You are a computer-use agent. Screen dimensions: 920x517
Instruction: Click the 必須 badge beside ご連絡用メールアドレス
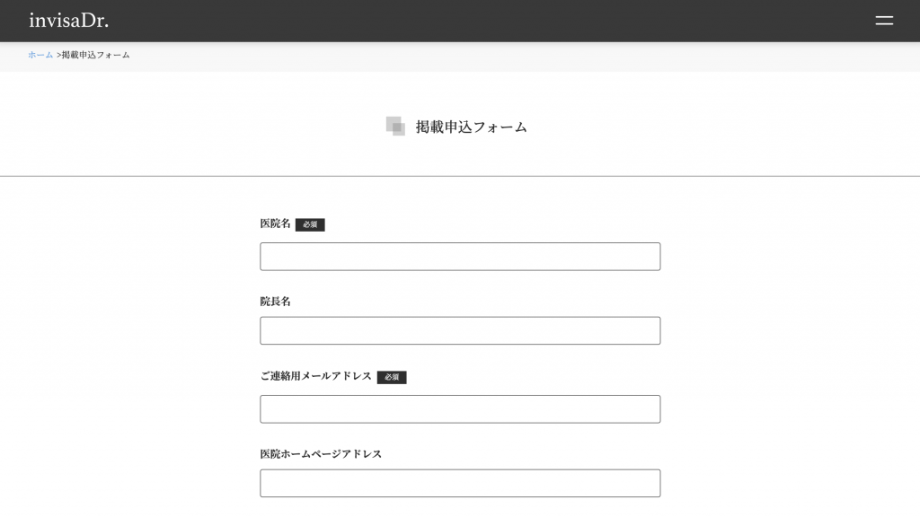click(392, 377)
